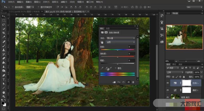
Task: Click the 色相 (Hue) value input field
Action: pyautogui.click(x=132, y=47)
